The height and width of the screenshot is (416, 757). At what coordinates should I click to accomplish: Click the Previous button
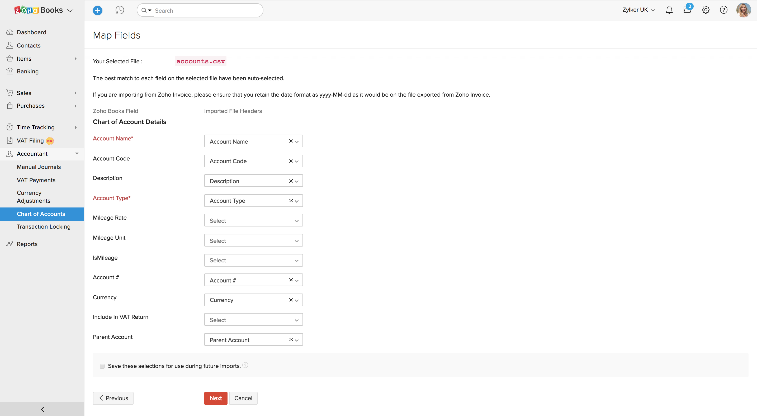(113, 398)
